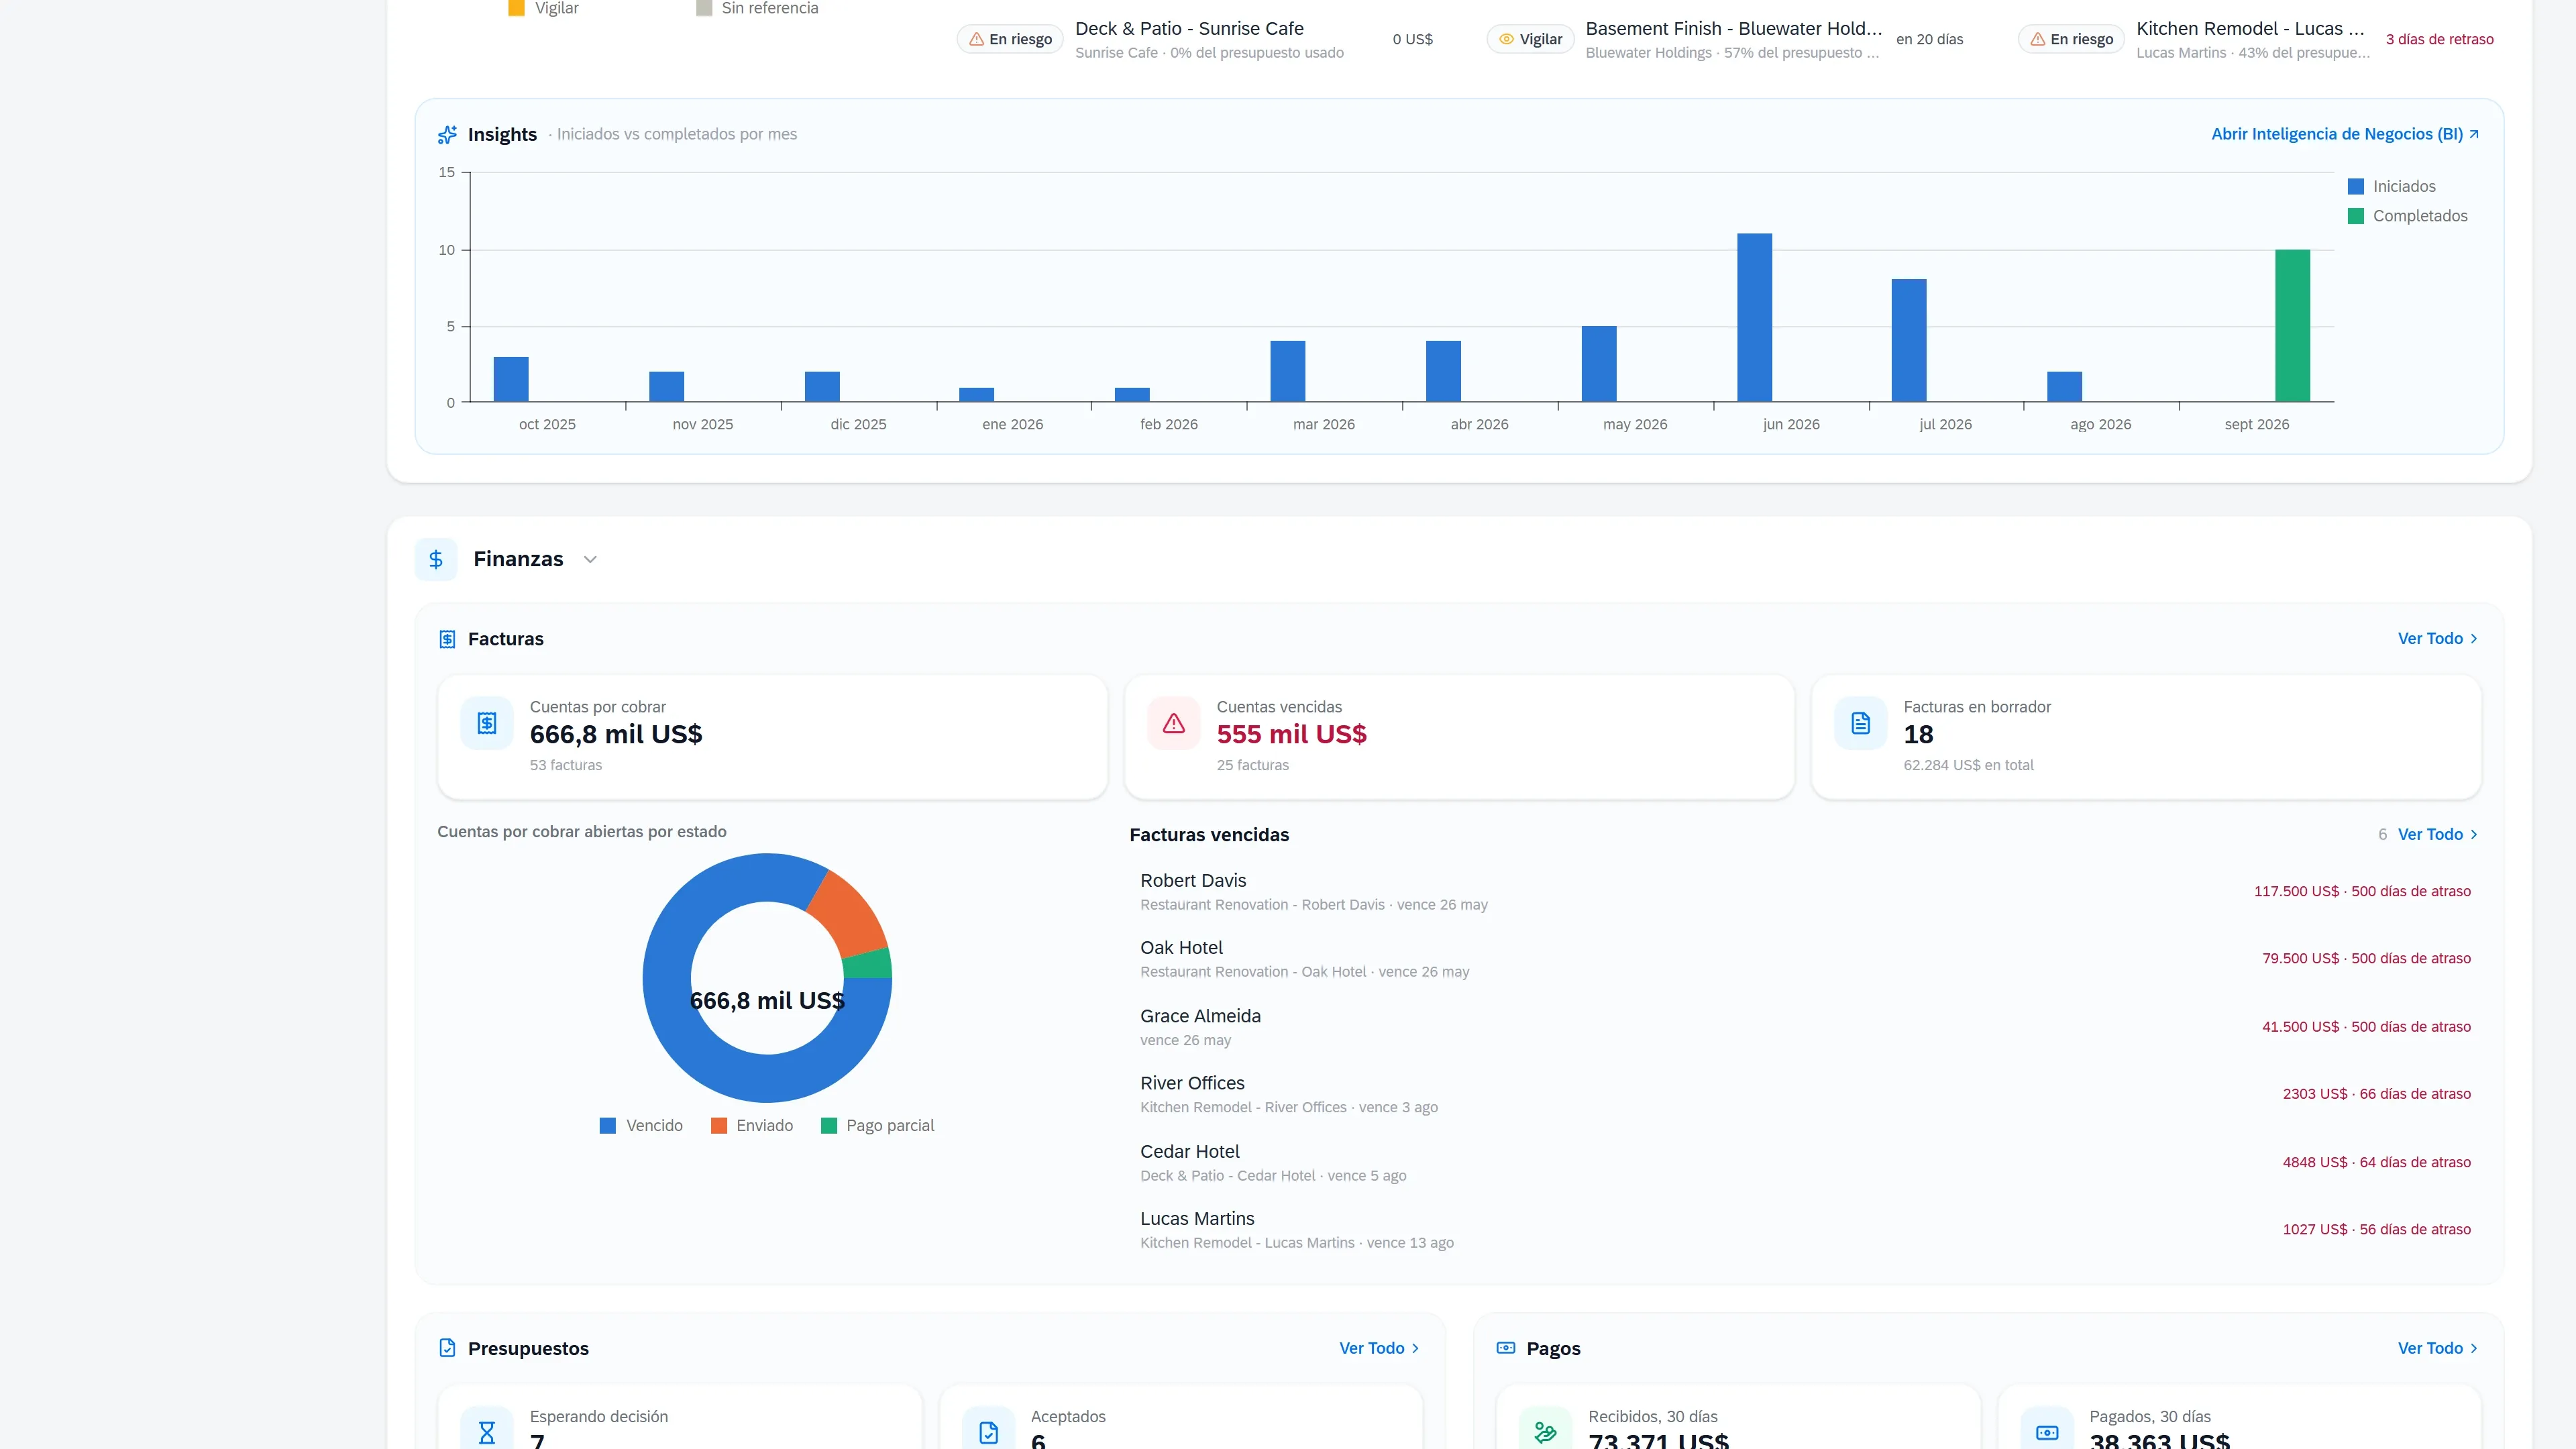Click the Pagos section icon
The image size is (2576, 1449).
1506,1348
